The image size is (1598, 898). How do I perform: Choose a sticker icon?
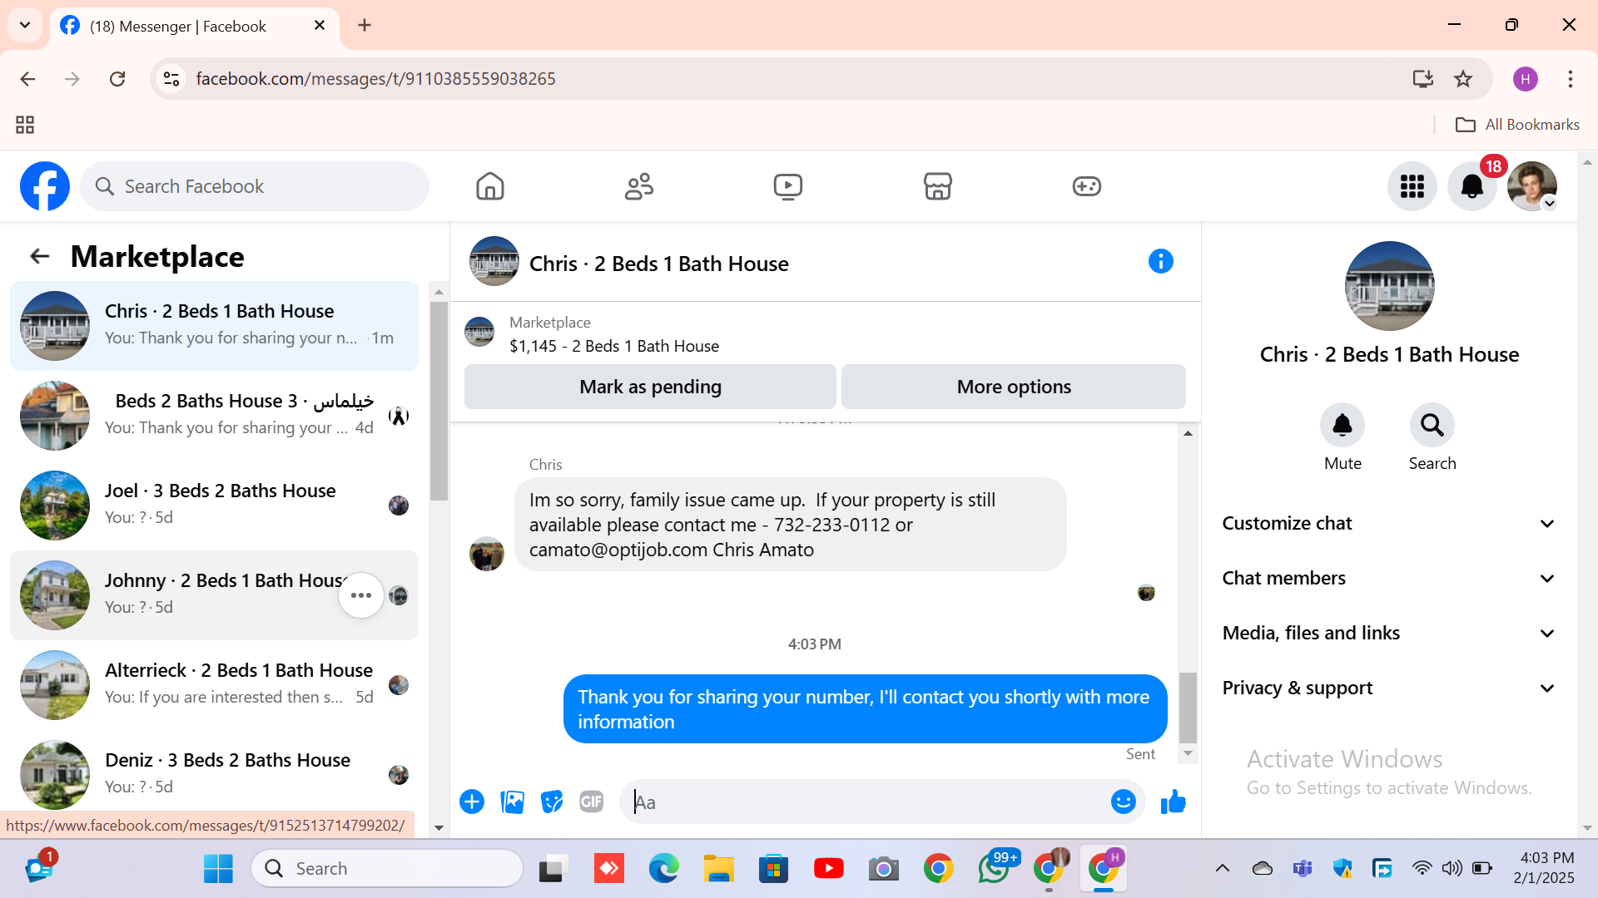tap(552, 802)
